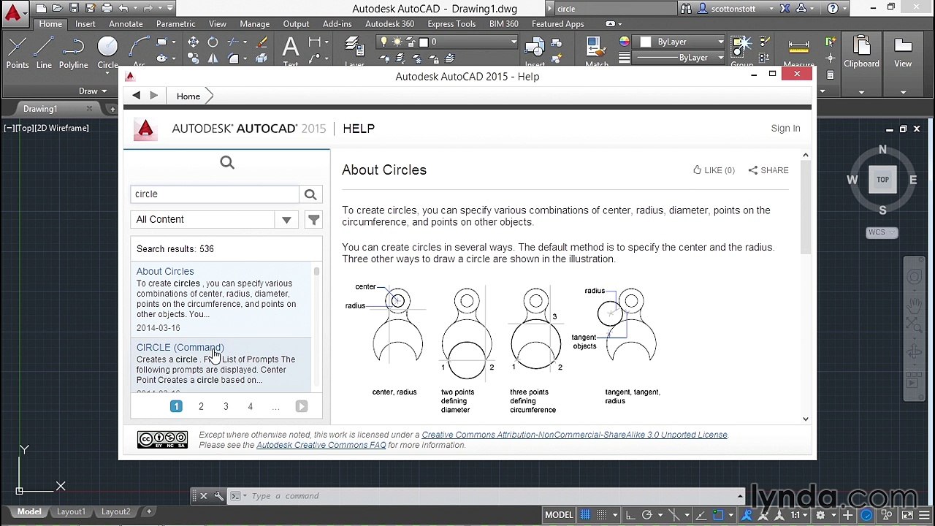Open the Layout1 tab
Viewport: 935px width, 526px height.
click(71, 511)
